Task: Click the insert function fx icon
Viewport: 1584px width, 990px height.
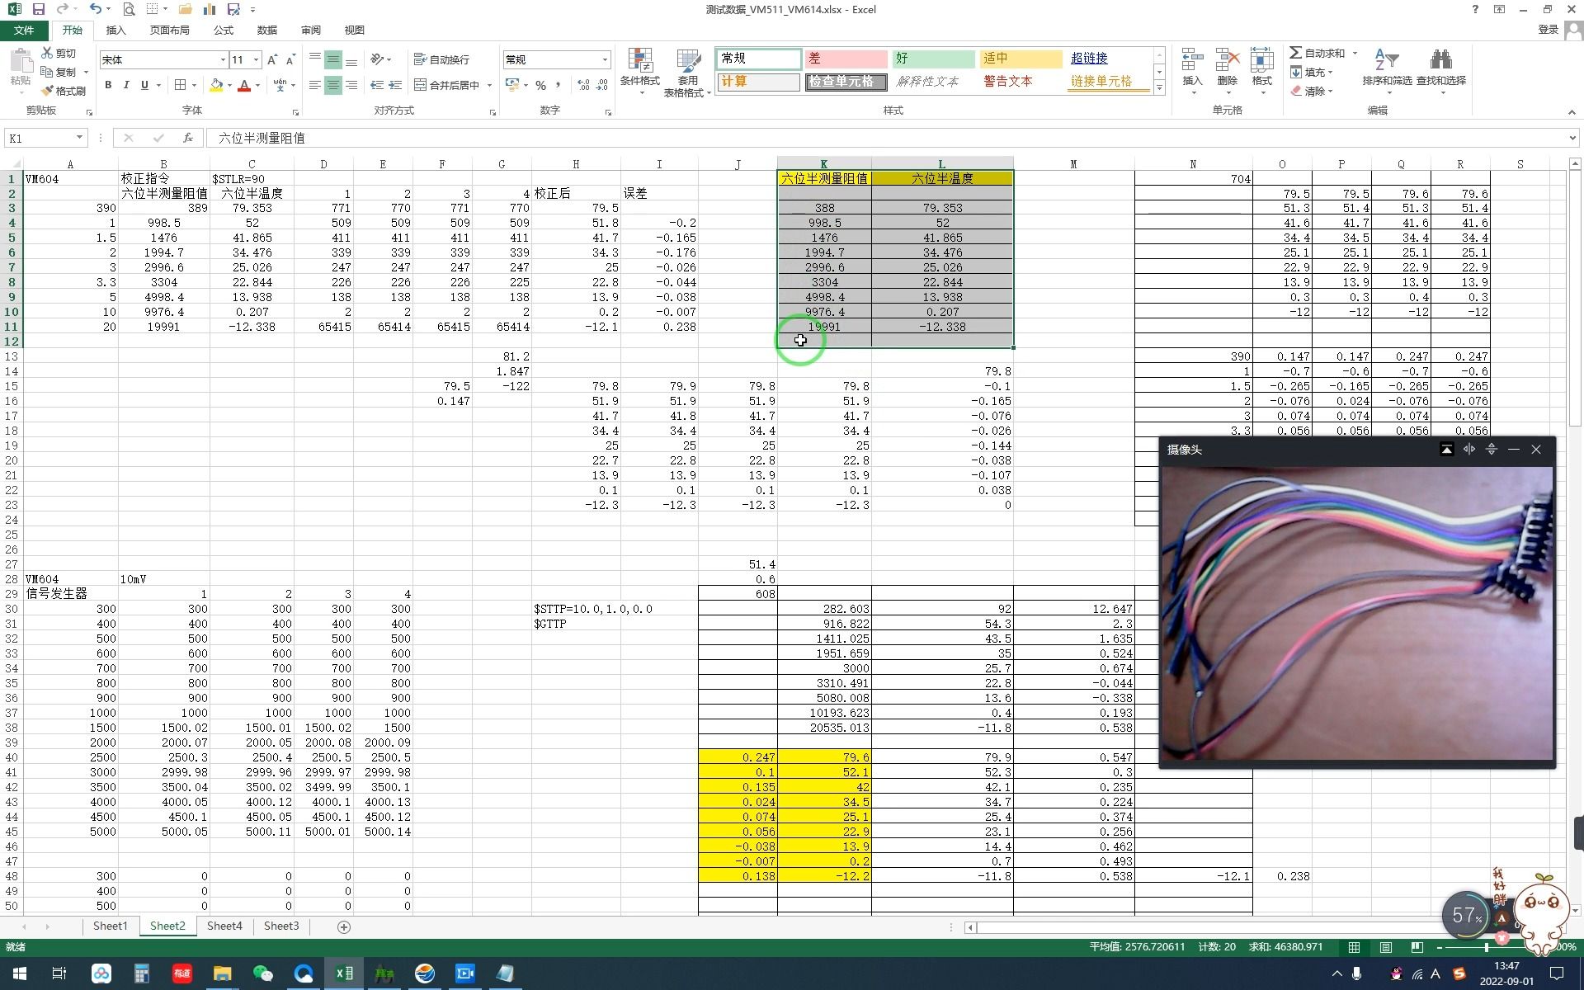Action: click(188, 138)
